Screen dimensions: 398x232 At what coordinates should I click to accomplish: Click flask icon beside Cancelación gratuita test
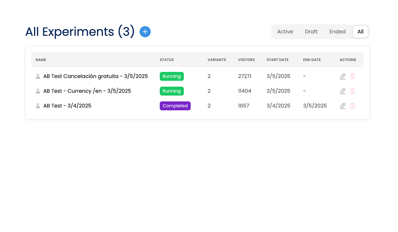[x=38, y=76]
